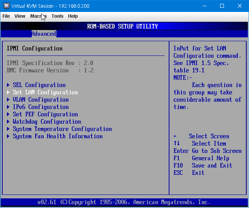The image size is (249, 208).
Task: Click arrow beside VLAN Configuration
Action: tap(8, 100)
